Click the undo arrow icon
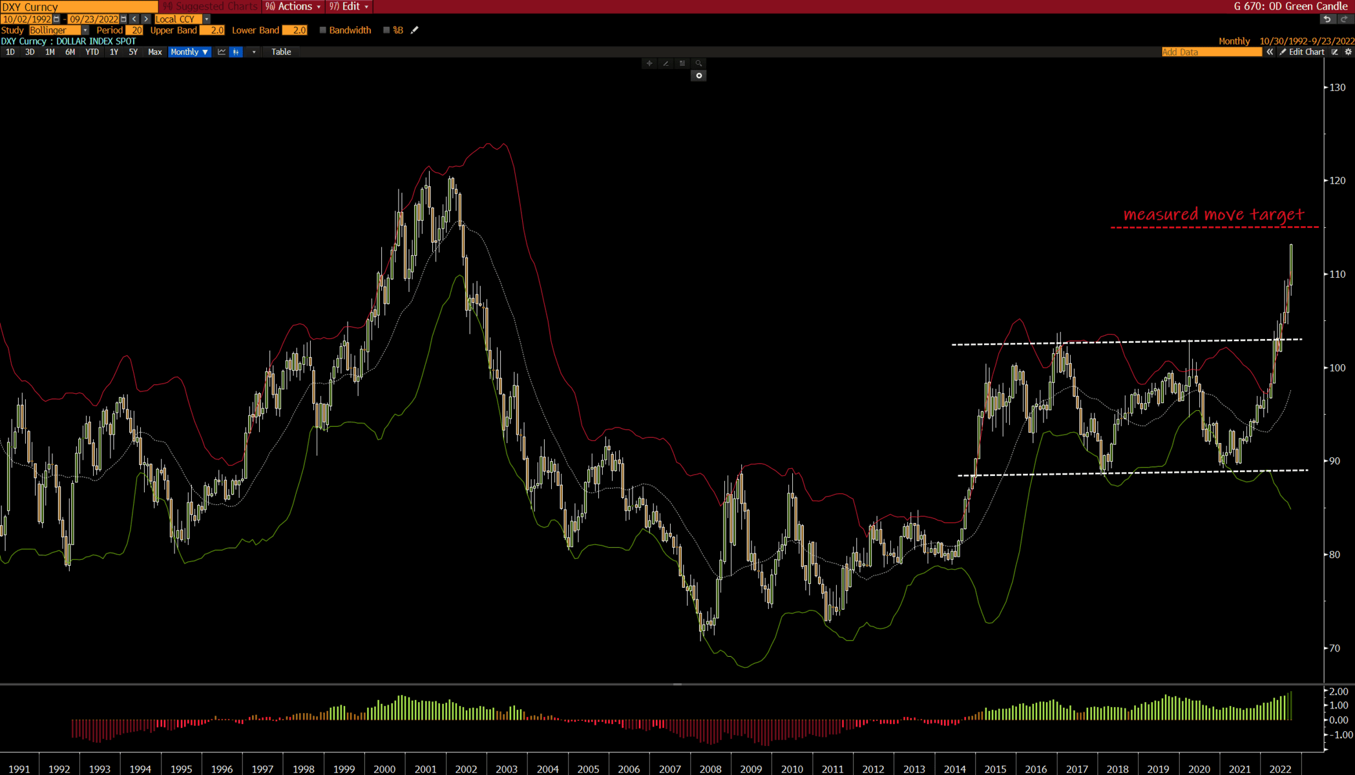This screenshot has height=775, width=1355. [1327, 19]
